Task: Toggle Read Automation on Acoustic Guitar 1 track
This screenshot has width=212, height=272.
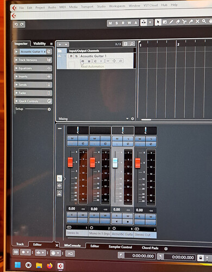Action: click(x=83, y=61)
